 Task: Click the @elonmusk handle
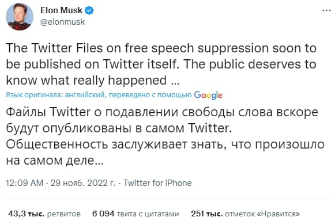coord(62,22)
